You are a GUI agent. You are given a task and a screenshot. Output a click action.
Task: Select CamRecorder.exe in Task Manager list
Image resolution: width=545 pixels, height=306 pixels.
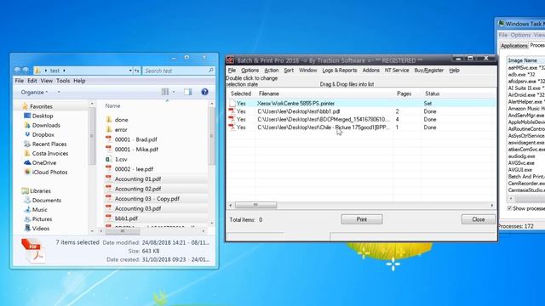pos(526,184)
